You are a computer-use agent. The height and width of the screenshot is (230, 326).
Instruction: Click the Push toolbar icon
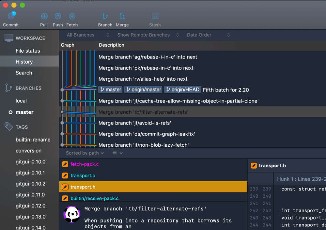tap(58, 16)
